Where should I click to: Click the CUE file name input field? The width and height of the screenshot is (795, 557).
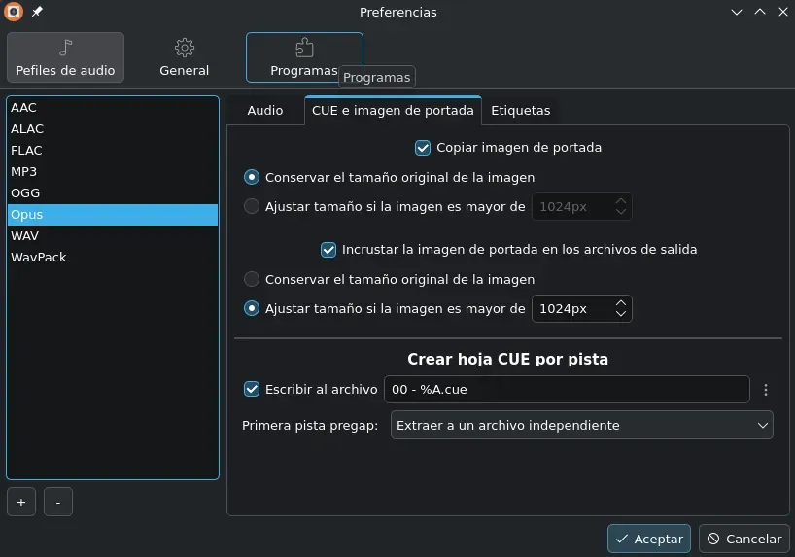tap(567, 390)
